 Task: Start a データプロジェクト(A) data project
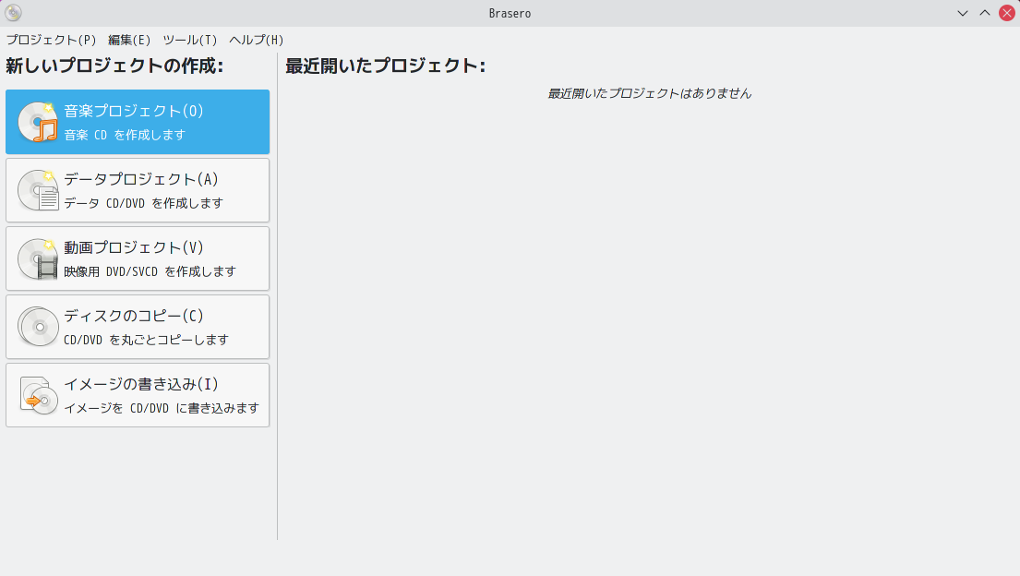coord(138,190)
